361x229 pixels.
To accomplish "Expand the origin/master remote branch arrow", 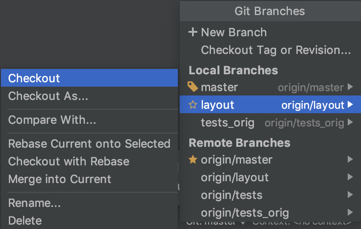I will pyautogui.click(x=350, y=160).
